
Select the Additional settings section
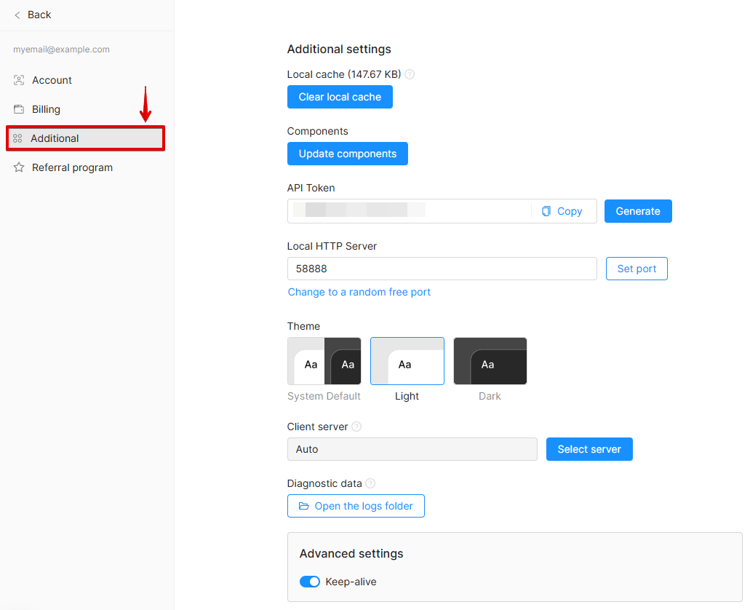(x=86, y=138)
